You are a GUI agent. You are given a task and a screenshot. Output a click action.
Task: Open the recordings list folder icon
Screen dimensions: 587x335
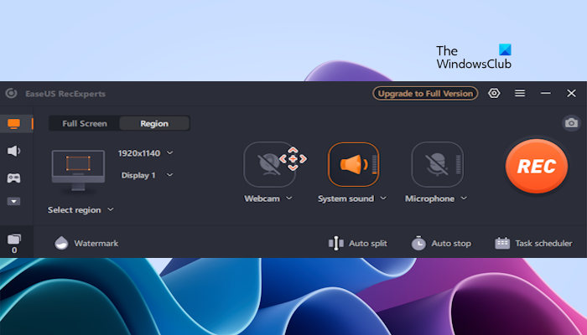pyautogui.click(x=14, y=239)
